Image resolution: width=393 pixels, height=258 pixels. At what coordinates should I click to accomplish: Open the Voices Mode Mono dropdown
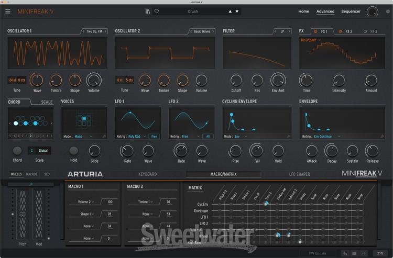[83, 137]
